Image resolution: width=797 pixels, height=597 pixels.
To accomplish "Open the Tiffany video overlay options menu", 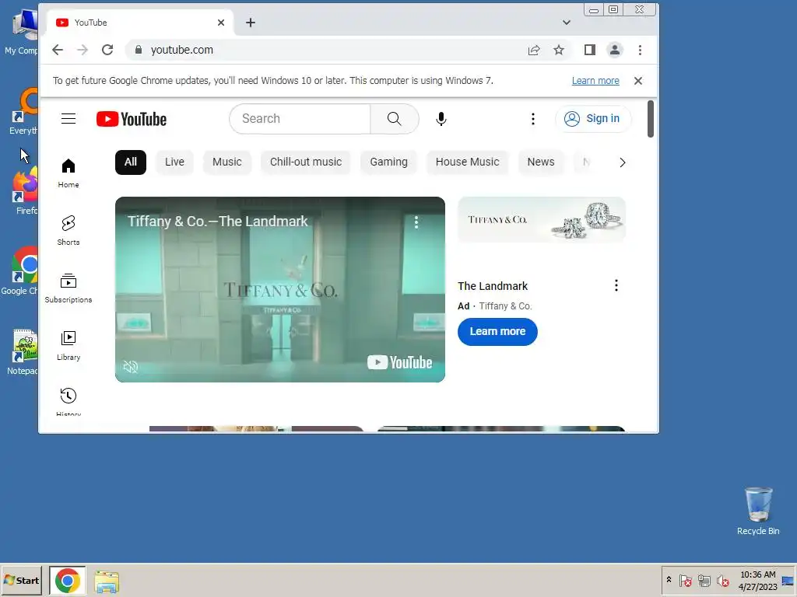I will [x=416, y=222].
